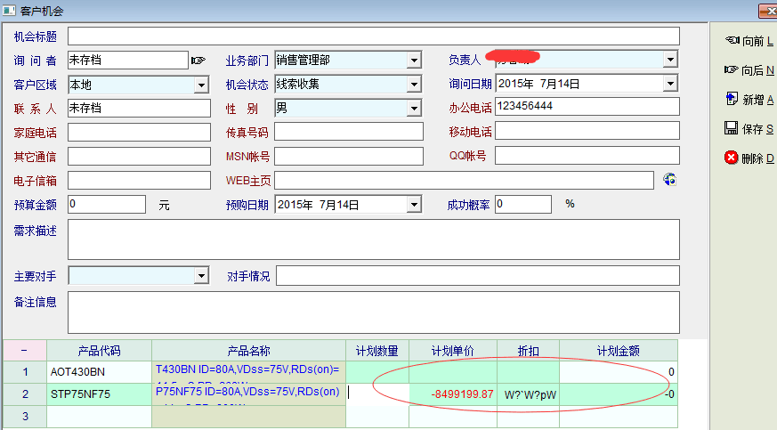Open the globe icon next to WEB主页
The image size is (777, 430).
670,180
